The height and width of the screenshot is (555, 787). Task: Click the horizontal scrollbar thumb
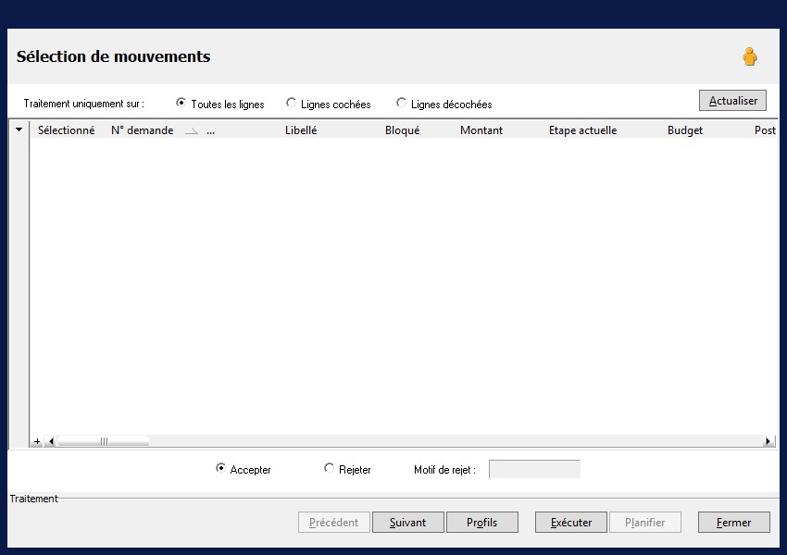104,441
